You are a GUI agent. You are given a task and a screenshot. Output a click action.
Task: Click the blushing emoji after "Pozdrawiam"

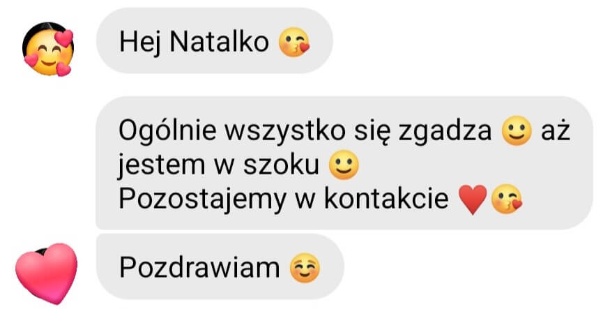click(x=305, y=268)
